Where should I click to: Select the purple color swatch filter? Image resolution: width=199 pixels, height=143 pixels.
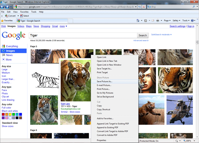3,118
